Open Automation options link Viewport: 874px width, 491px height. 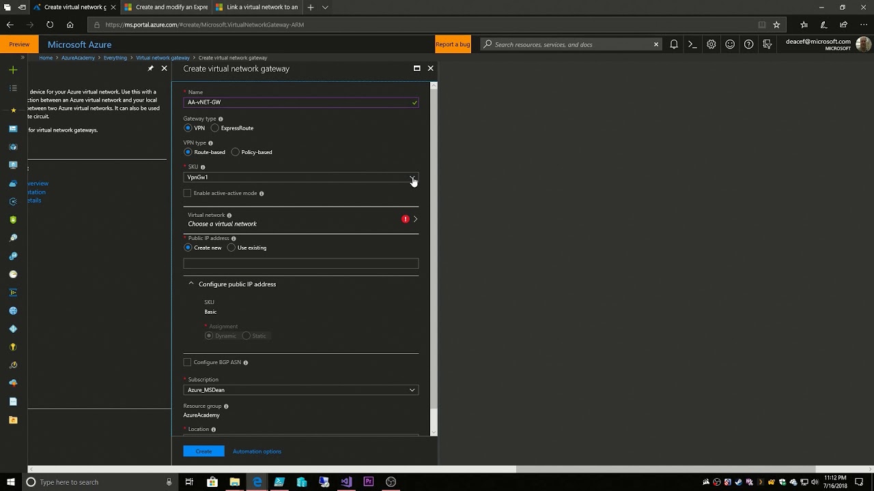pos(257,451)
